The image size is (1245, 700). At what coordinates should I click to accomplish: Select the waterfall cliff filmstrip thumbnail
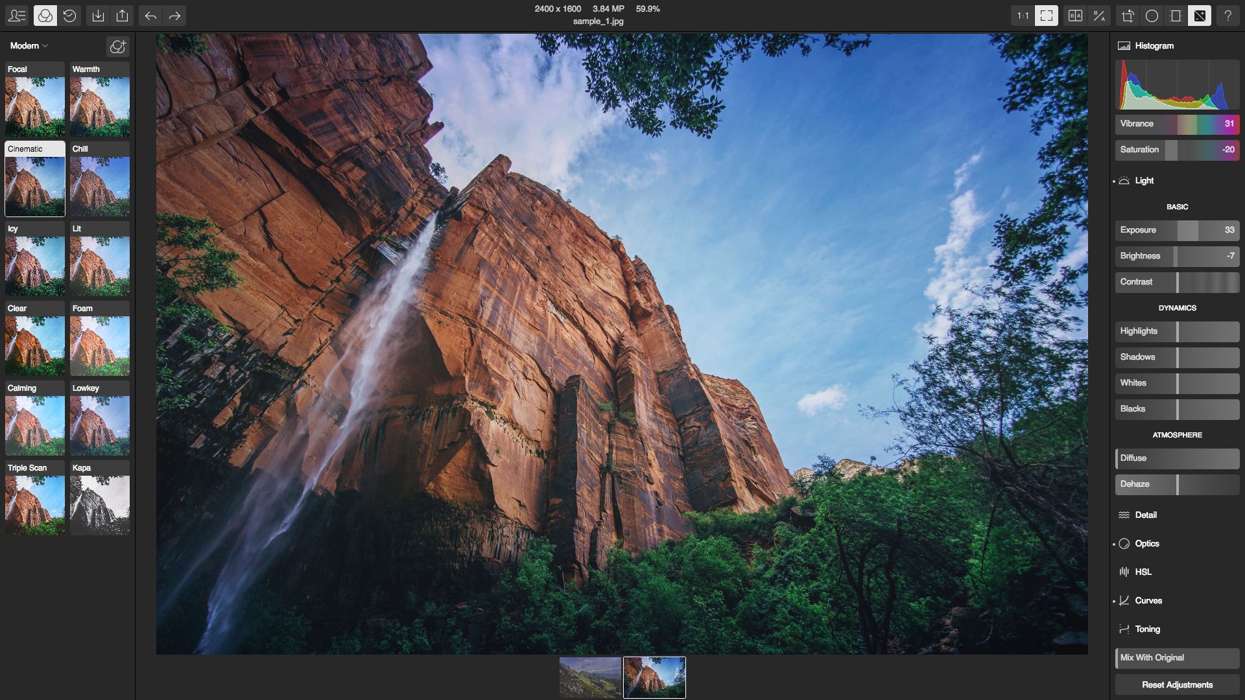point(654,678)
